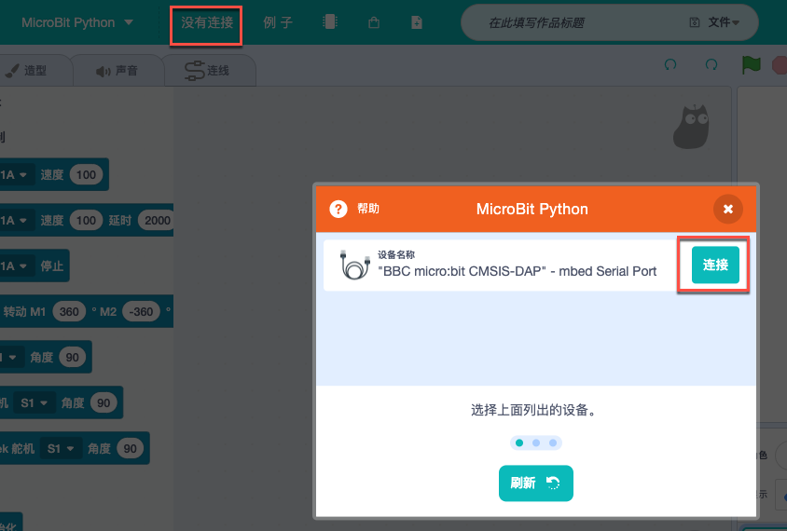The height and width of the screenshot is (531, 787).
Task: Click the save disk icon
Action: click(x=694, y=22)
